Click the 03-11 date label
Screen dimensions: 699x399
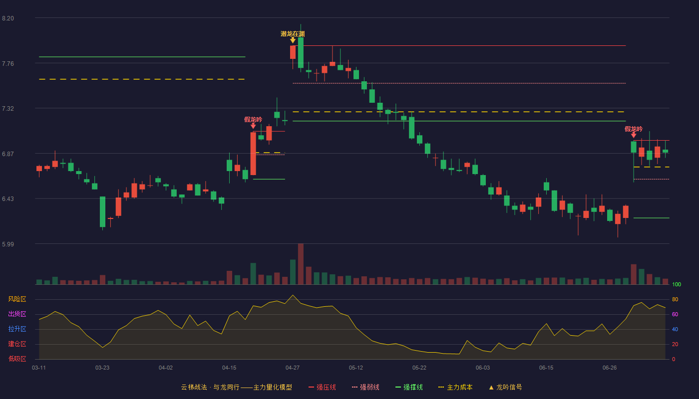[39, 368]
